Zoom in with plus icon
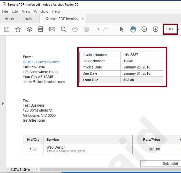181x173 pixels. pos(155,29)
